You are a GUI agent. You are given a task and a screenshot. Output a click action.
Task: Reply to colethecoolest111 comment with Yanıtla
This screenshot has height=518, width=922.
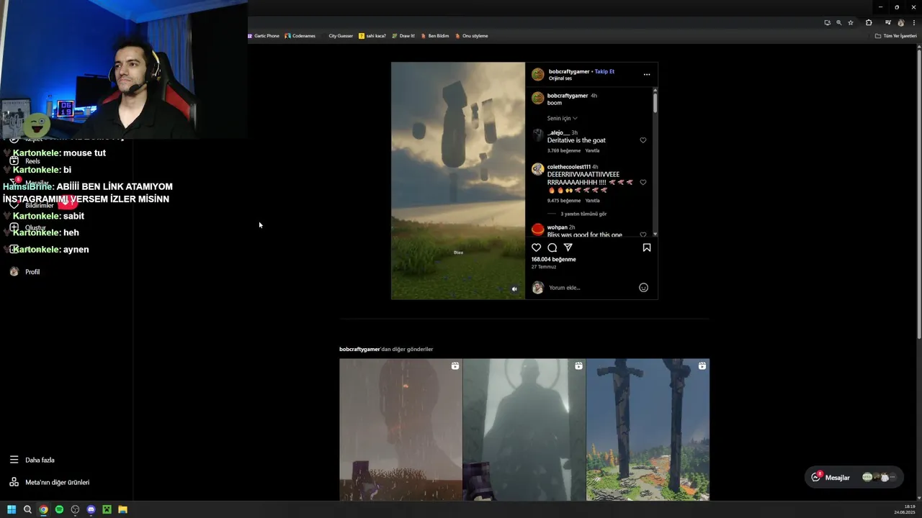tap(592, 201)
